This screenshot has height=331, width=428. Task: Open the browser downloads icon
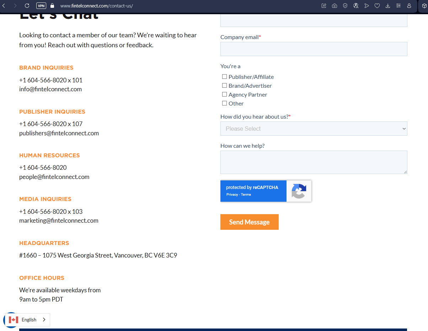(x=388, y=6)
